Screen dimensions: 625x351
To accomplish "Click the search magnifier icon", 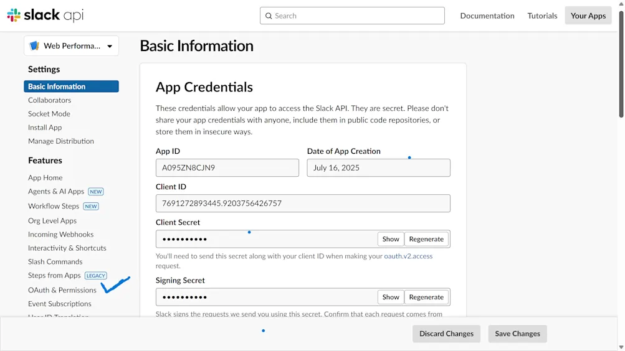I will [269, 16].
